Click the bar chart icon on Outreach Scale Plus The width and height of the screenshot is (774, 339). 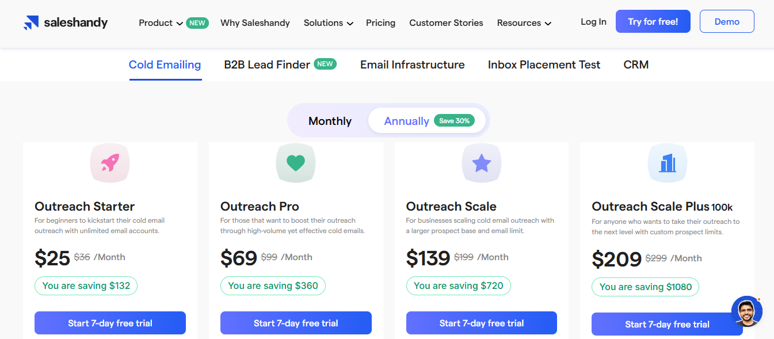click(x=667, y=163)
